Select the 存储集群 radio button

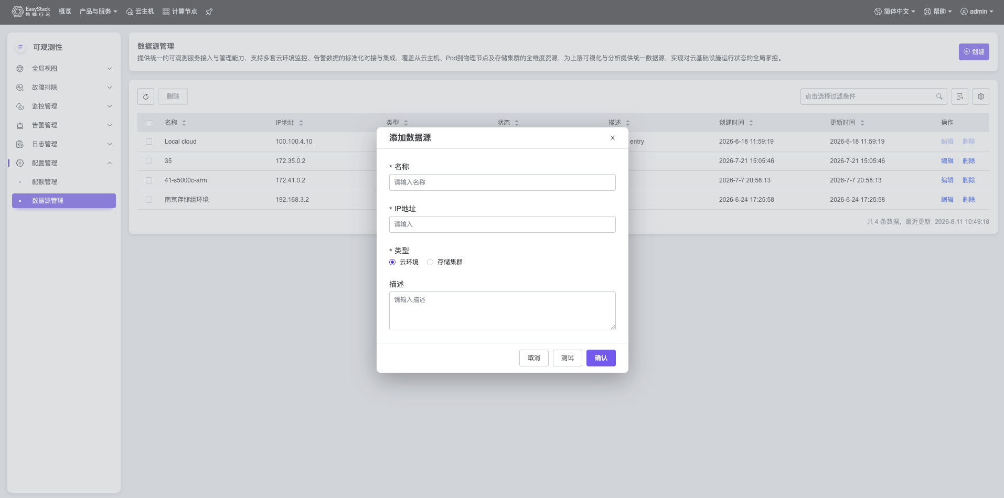click(x=430, y=262)
